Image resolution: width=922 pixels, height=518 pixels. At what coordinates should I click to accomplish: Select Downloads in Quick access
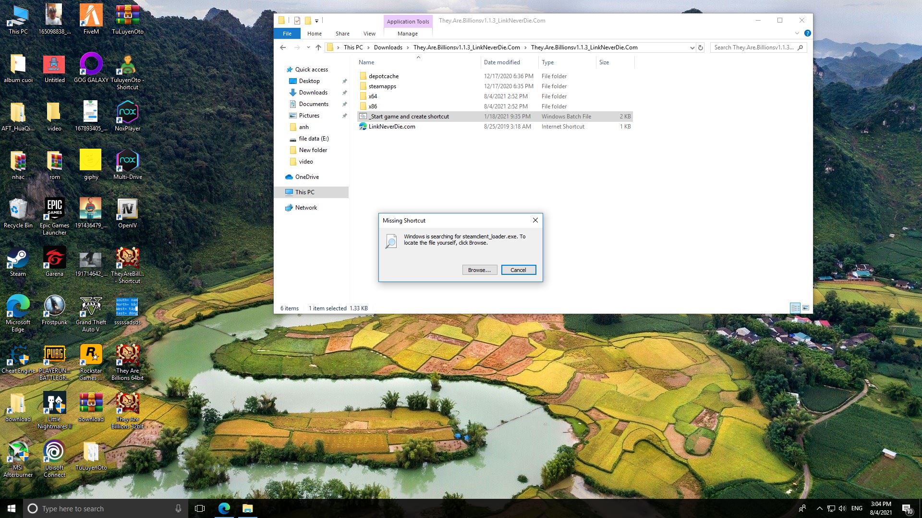coord(313,93)
